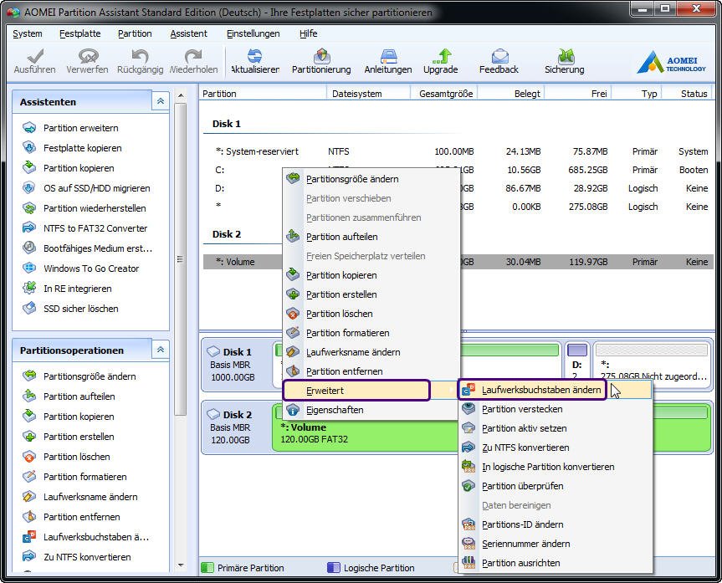This screenshot has width=722, height=583.
Task: Select Partition formatieren in context menu
Action: 371,333
